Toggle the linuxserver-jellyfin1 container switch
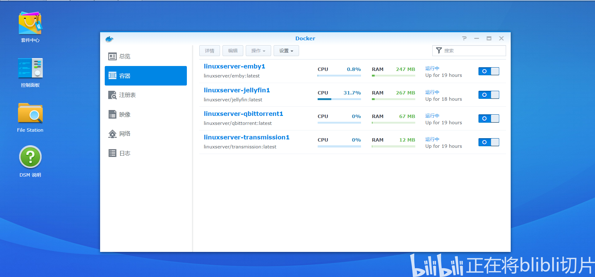The width and height of the screenshot is (595, 277). coord(489,95)
